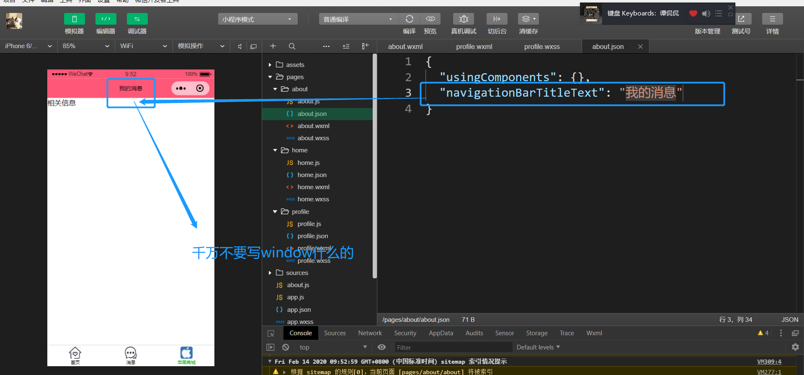Open the 模拟操作 dropdown
This screenshot has height=375, width=804.
[x=201, y=46]
